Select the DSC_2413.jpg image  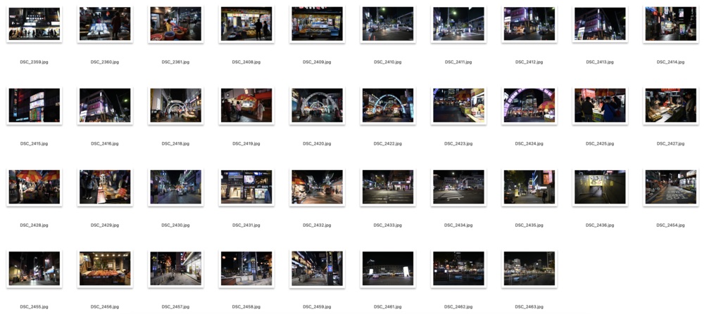coord(600,24)
